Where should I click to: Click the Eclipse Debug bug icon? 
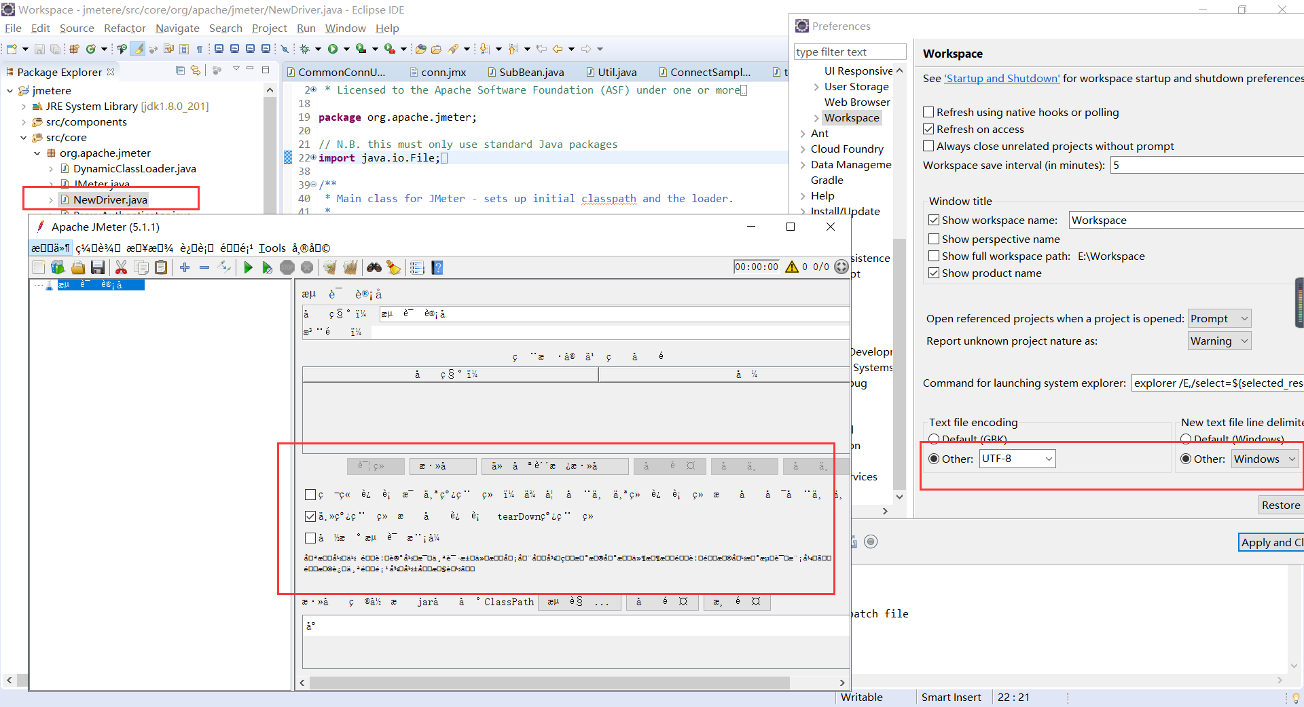(x=305, y=49)
